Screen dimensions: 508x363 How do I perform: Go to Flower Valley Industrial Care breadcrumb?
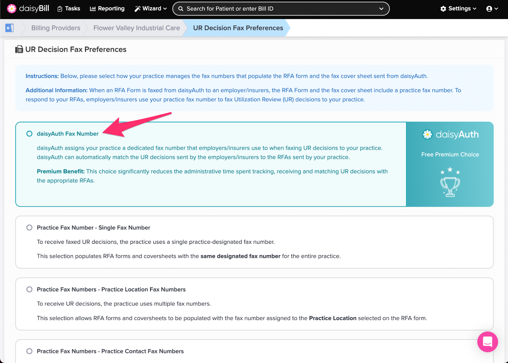[137, 28]
